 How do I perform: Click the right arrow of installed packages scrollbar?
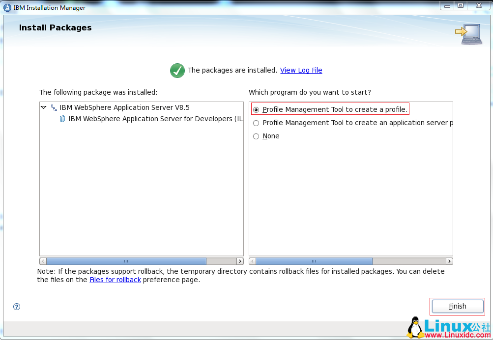pos(240,261)
